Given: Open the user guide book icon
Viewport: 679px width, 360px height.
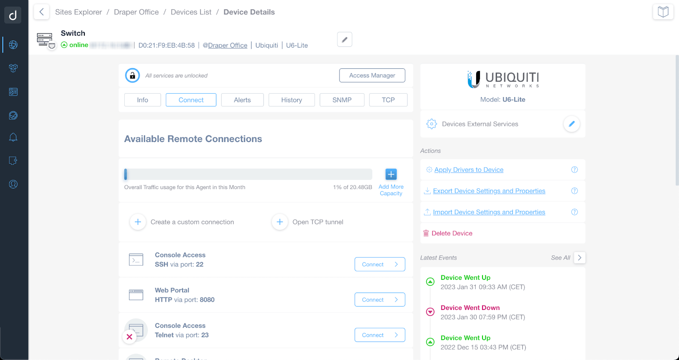Looking at the screenshot, I should [x=663, y=11].
